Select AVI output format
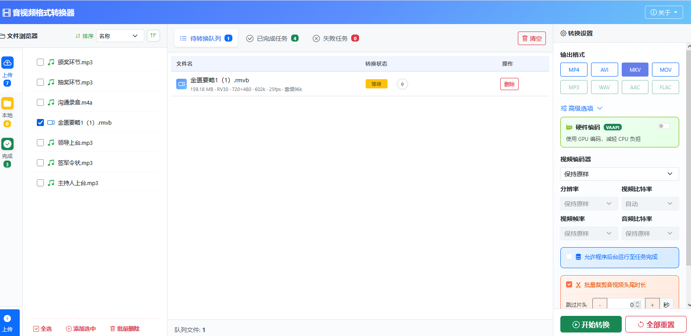 [x=605, y=70]
